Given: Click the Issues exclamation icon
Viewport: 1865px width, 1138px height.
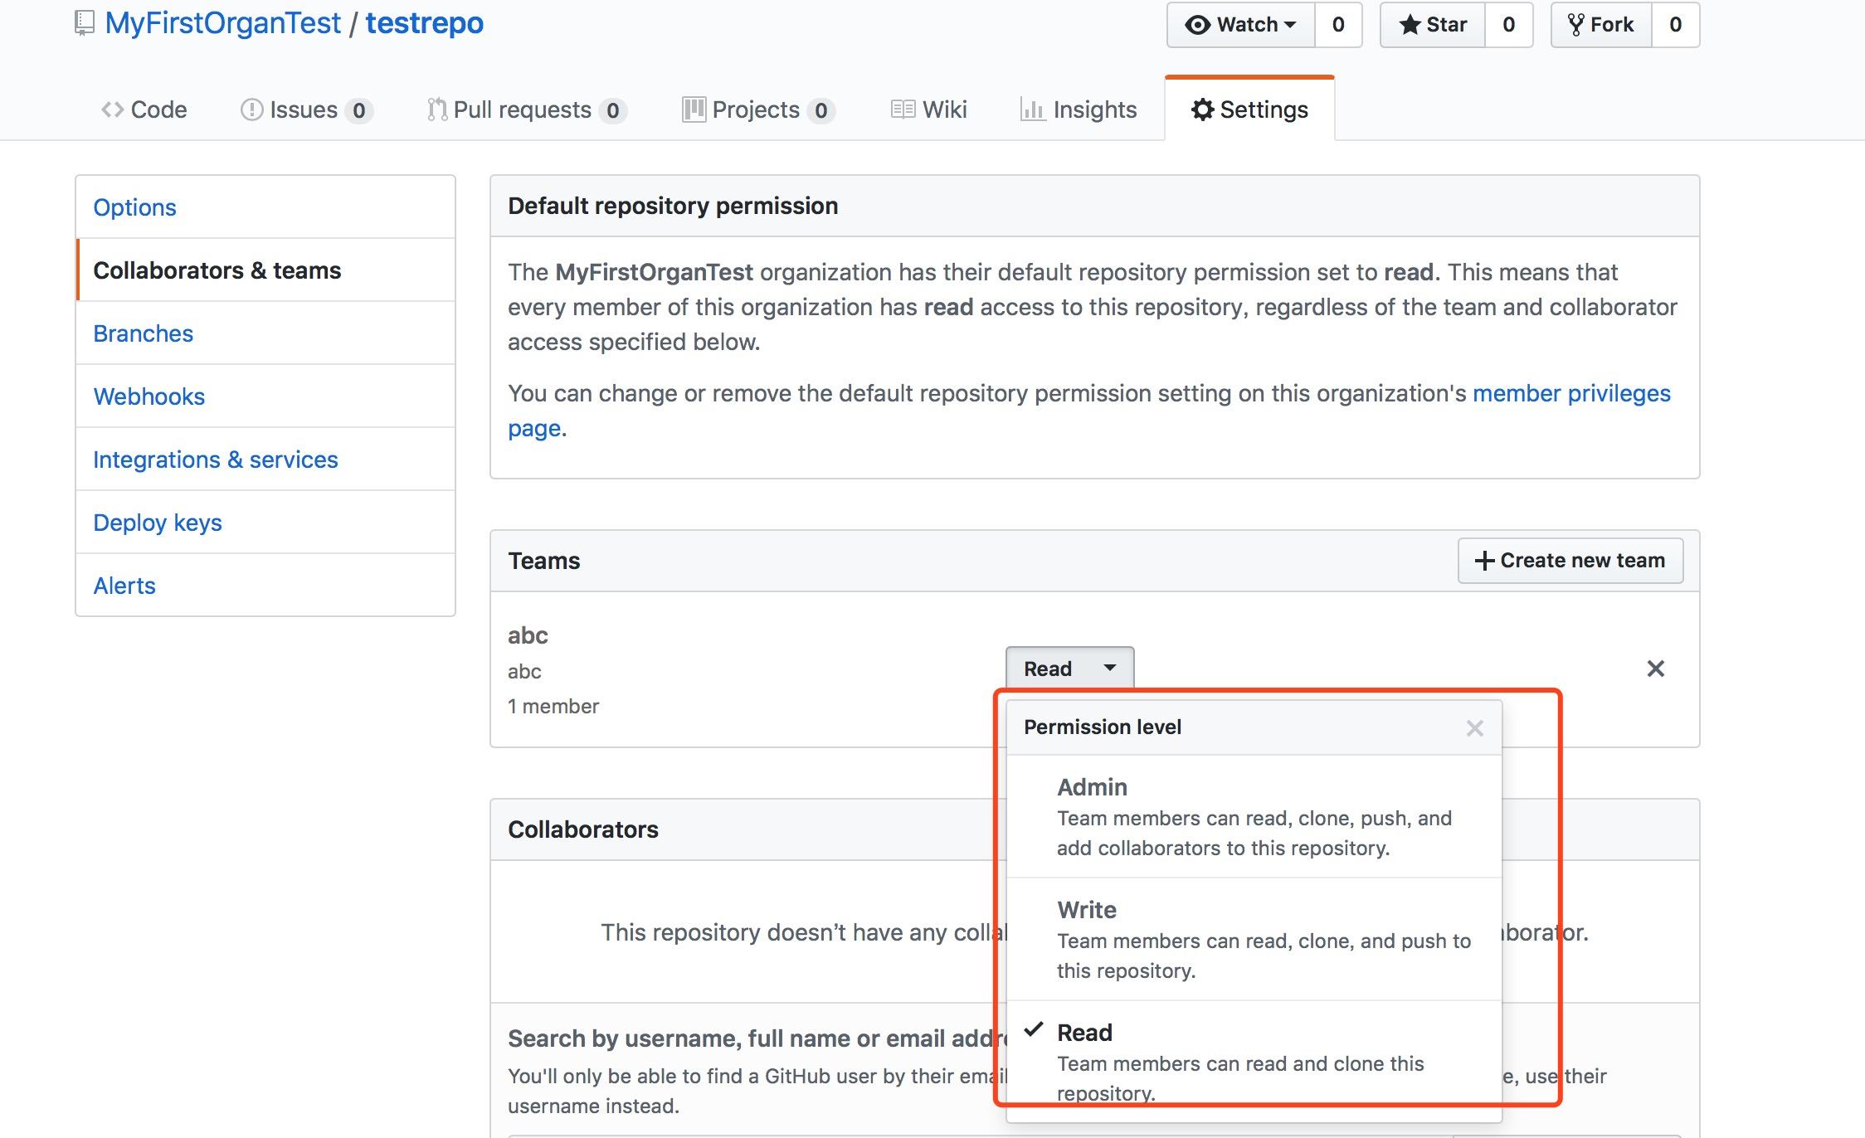Looking at the screenshot, I should tap(251, 109).
